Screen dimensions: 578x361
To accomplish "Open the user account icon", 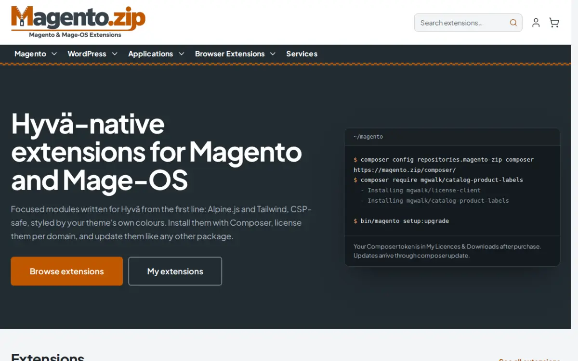I will (536, 23).
